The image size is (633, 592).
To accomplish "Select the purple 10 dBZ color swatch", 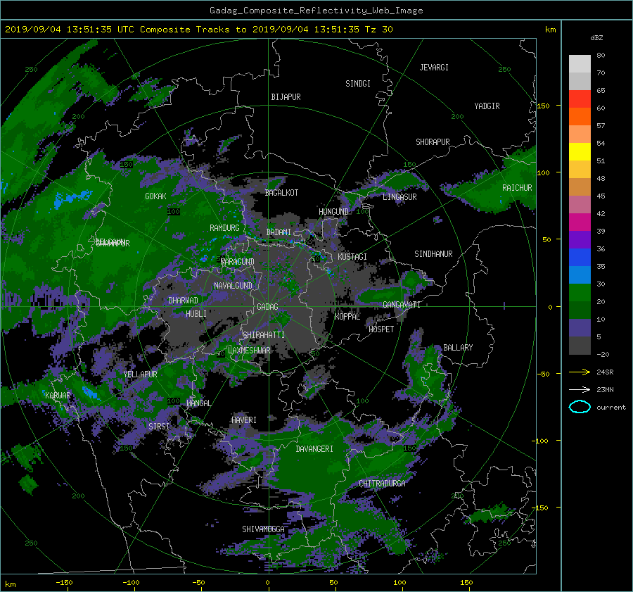I will [580, 327].
